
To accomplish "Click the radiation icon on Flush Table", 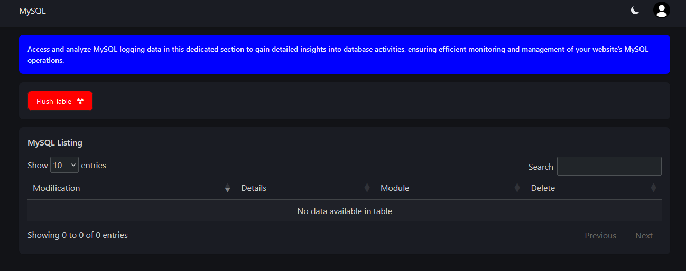I will (x=80, y=101).
